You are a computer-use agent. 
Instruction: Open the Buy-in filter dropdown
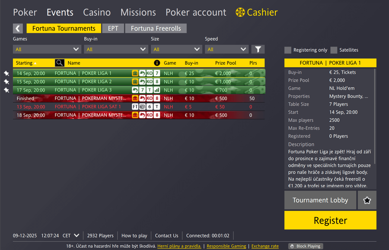click(116, 49)
